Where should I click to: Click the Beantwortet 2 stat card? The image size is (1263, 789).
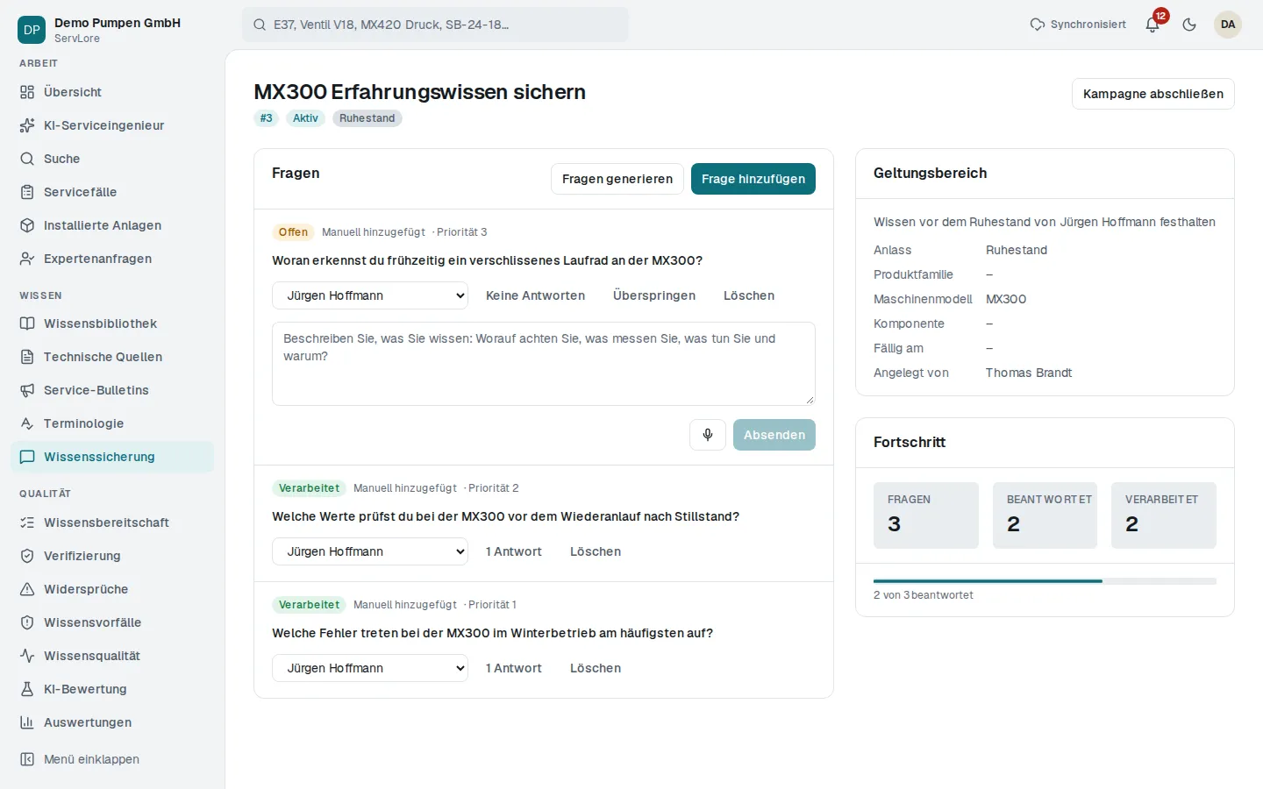[1045, 515]
